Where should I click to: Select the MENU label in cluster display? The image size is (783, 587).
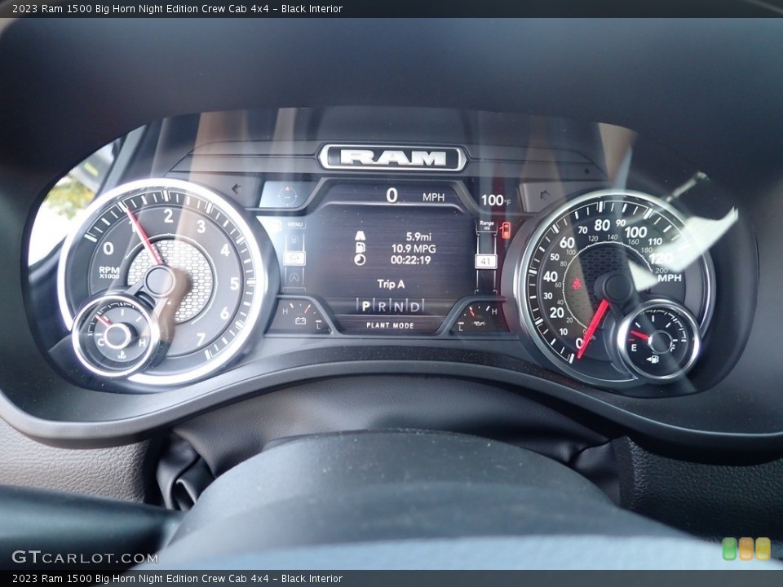click(295, 225)
